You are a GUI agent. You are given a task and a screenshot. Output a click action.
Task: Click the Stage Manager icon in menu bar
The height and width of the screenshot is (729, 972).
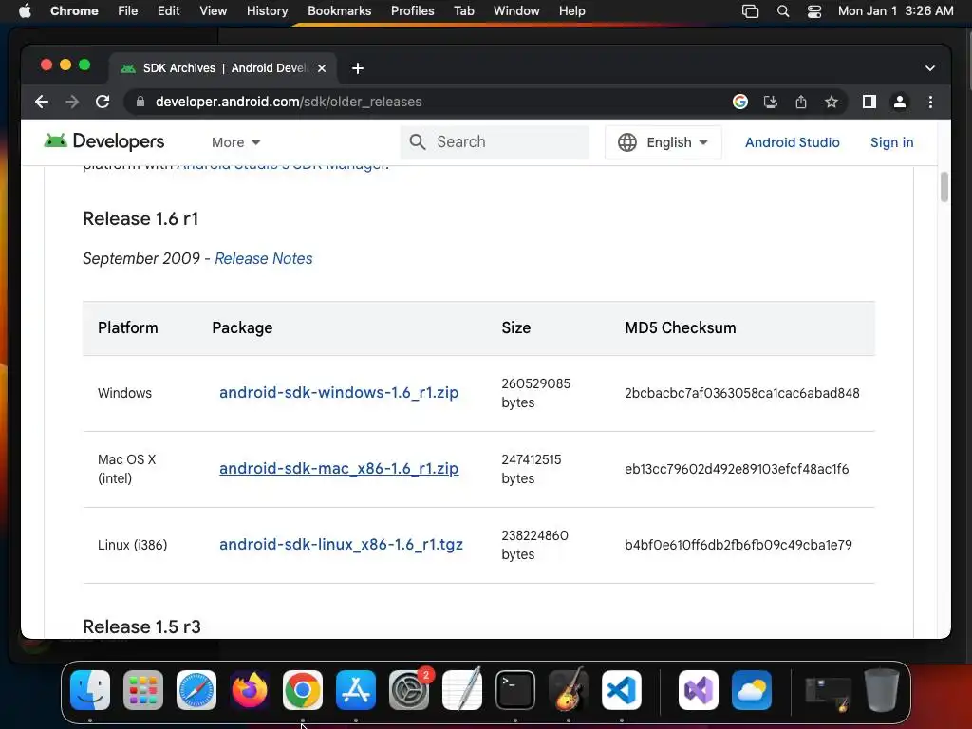(750, 11)
